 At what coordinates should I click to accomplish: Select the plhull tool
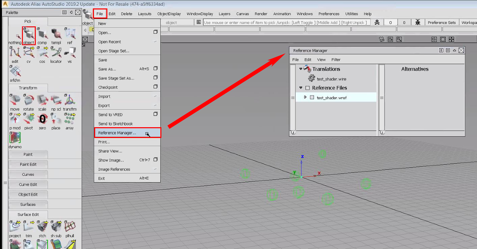[70, 229]
